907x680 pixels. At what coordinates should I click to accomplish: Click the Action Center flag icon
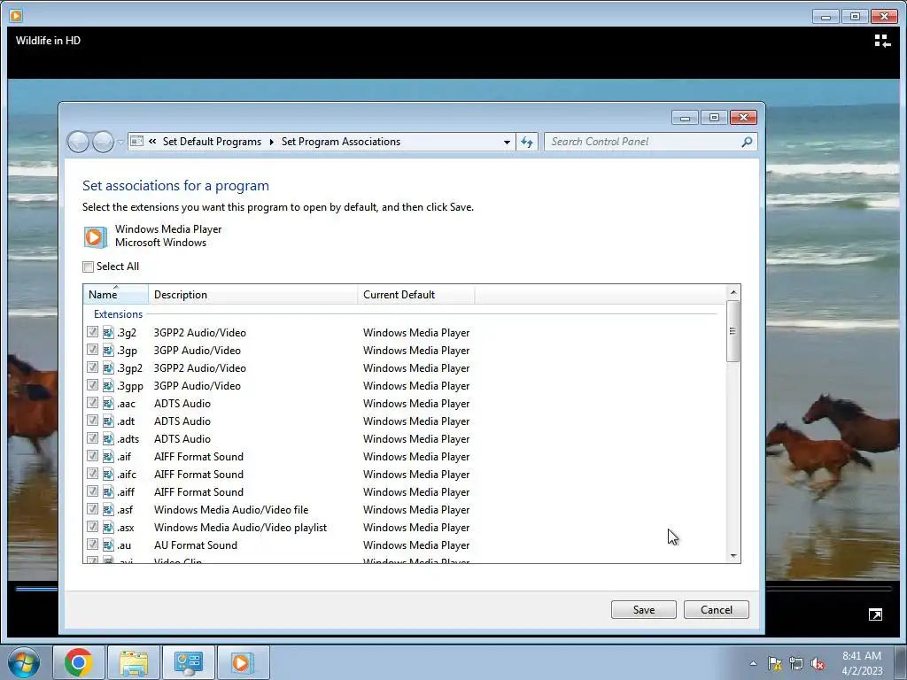pos(774,663)
